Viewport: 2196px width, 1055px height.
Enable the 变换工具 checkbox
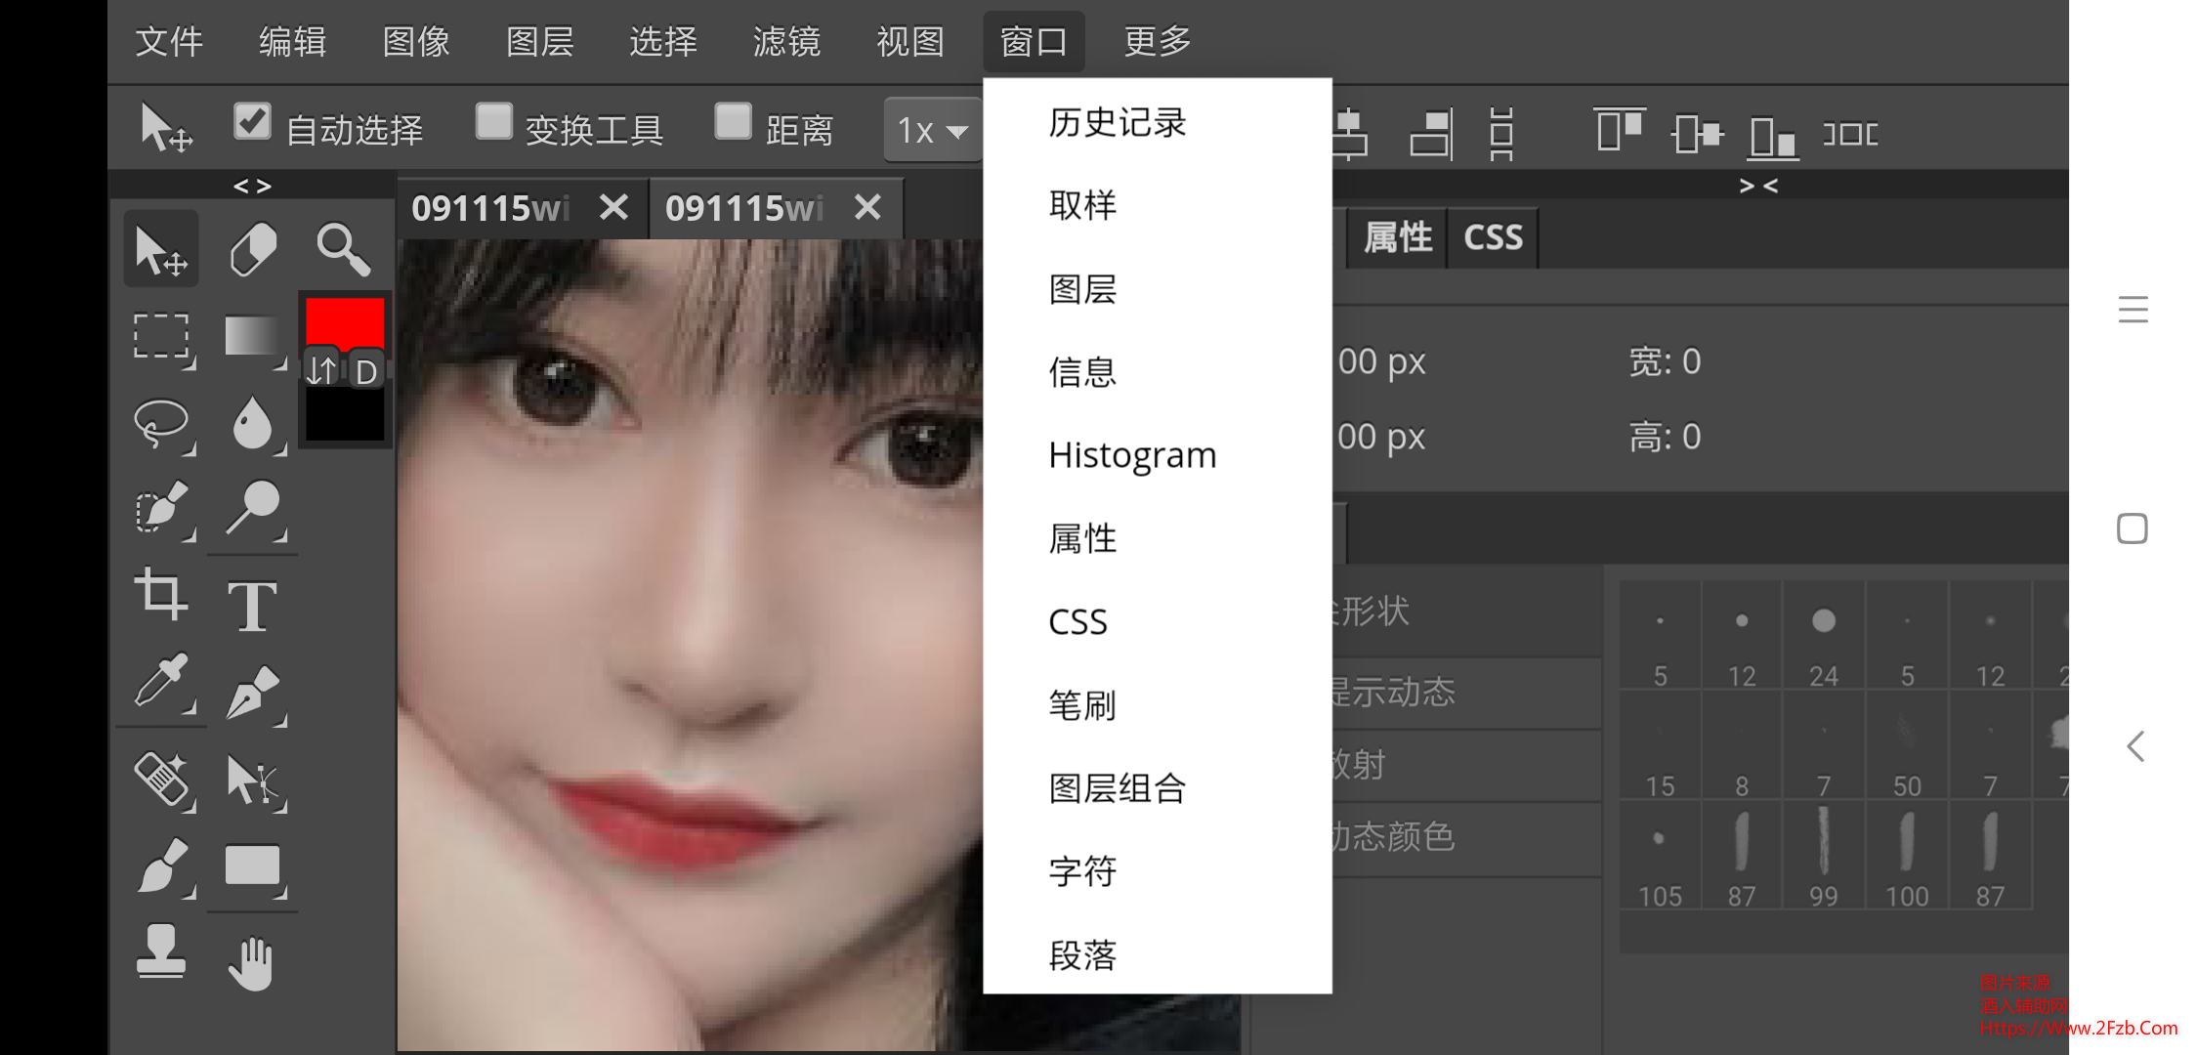494,122
